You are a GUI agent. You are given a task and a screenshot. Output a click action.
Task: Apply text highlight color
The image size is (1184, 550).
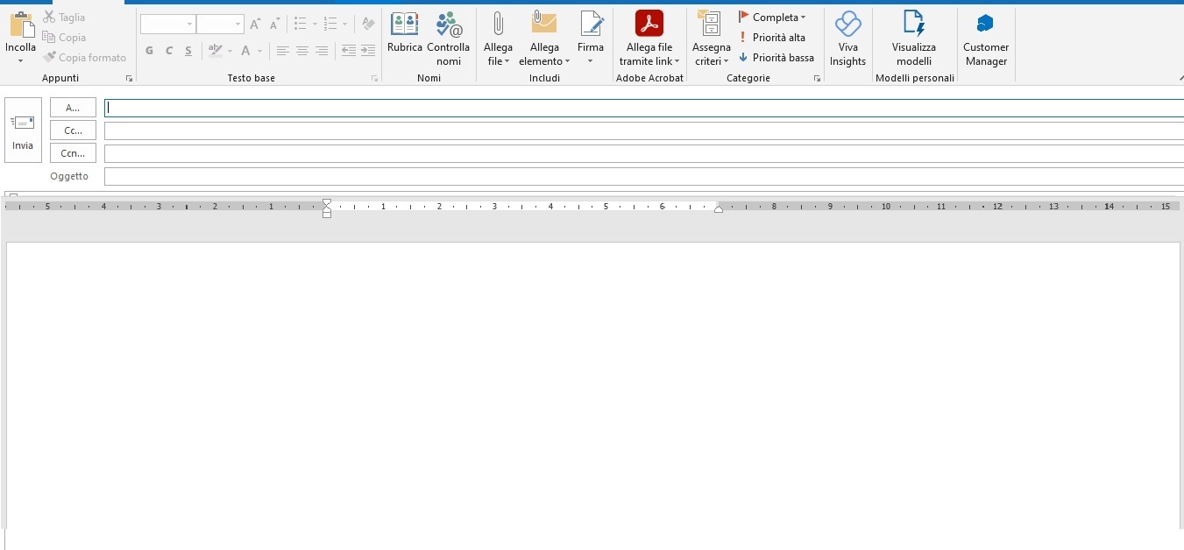[214, 51]
